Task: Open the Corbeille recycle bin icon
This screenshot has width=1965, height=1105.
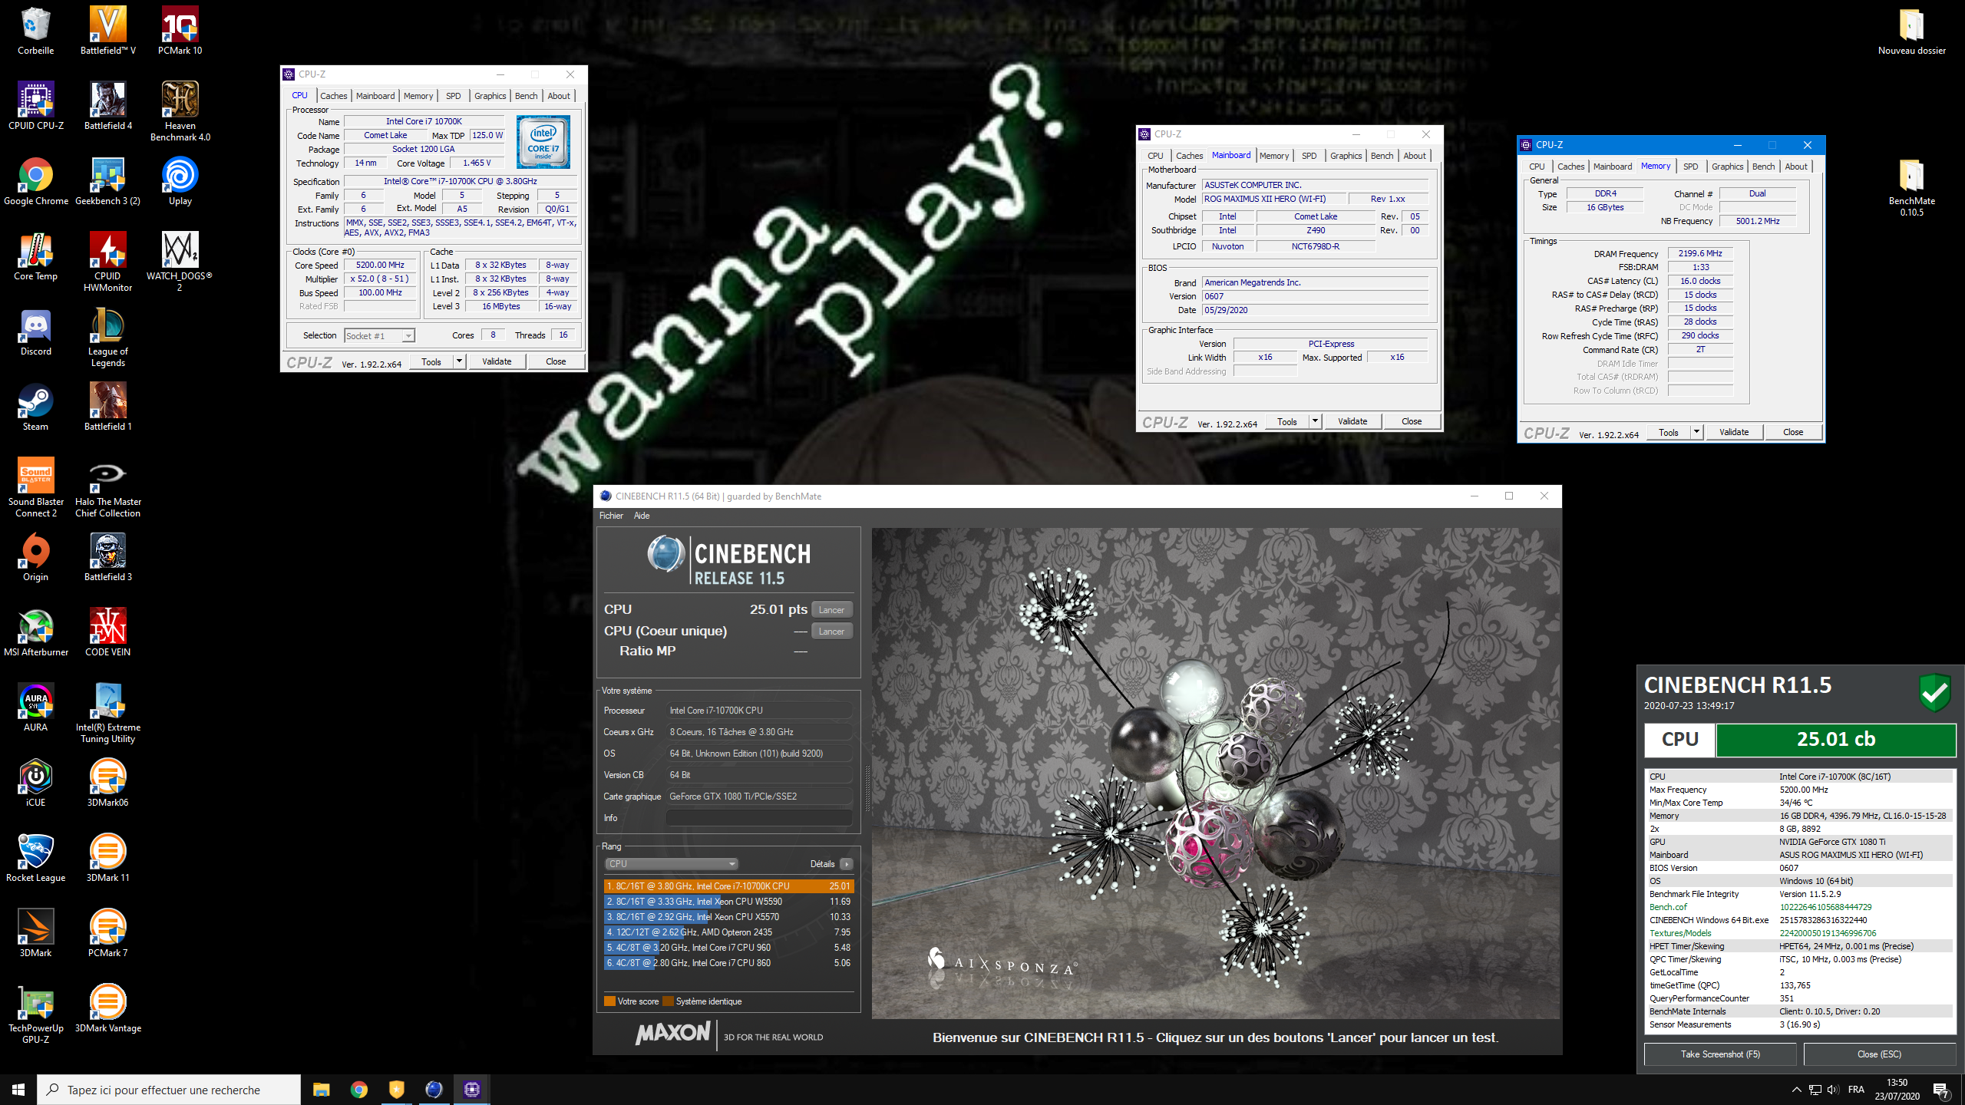Action: click(35, 31)
